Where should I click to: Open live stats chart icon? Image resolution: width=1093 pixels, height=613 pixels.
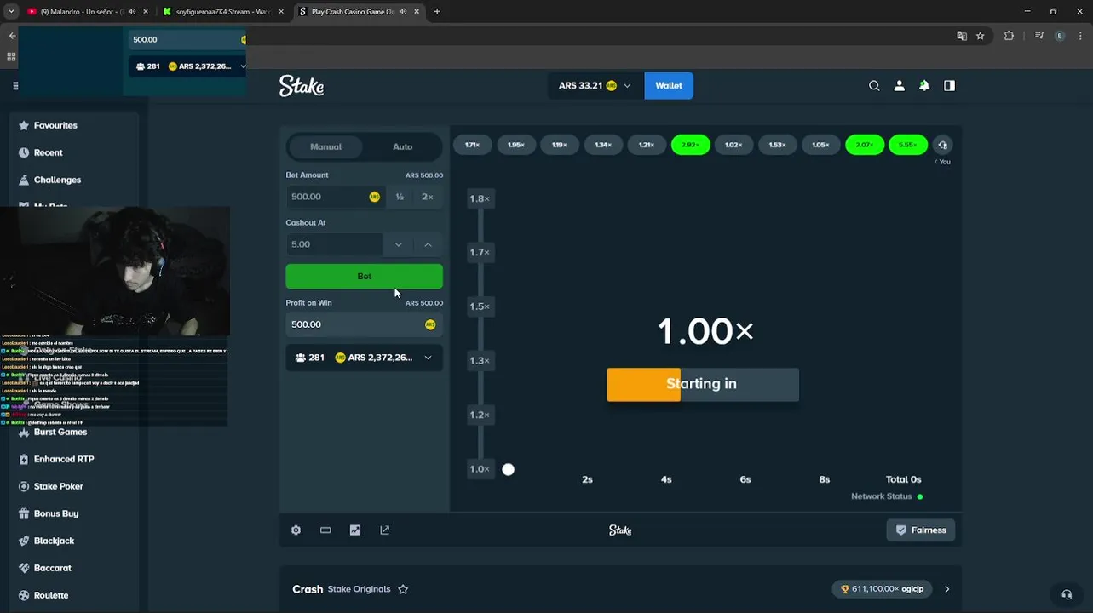[x=355, y=530]
